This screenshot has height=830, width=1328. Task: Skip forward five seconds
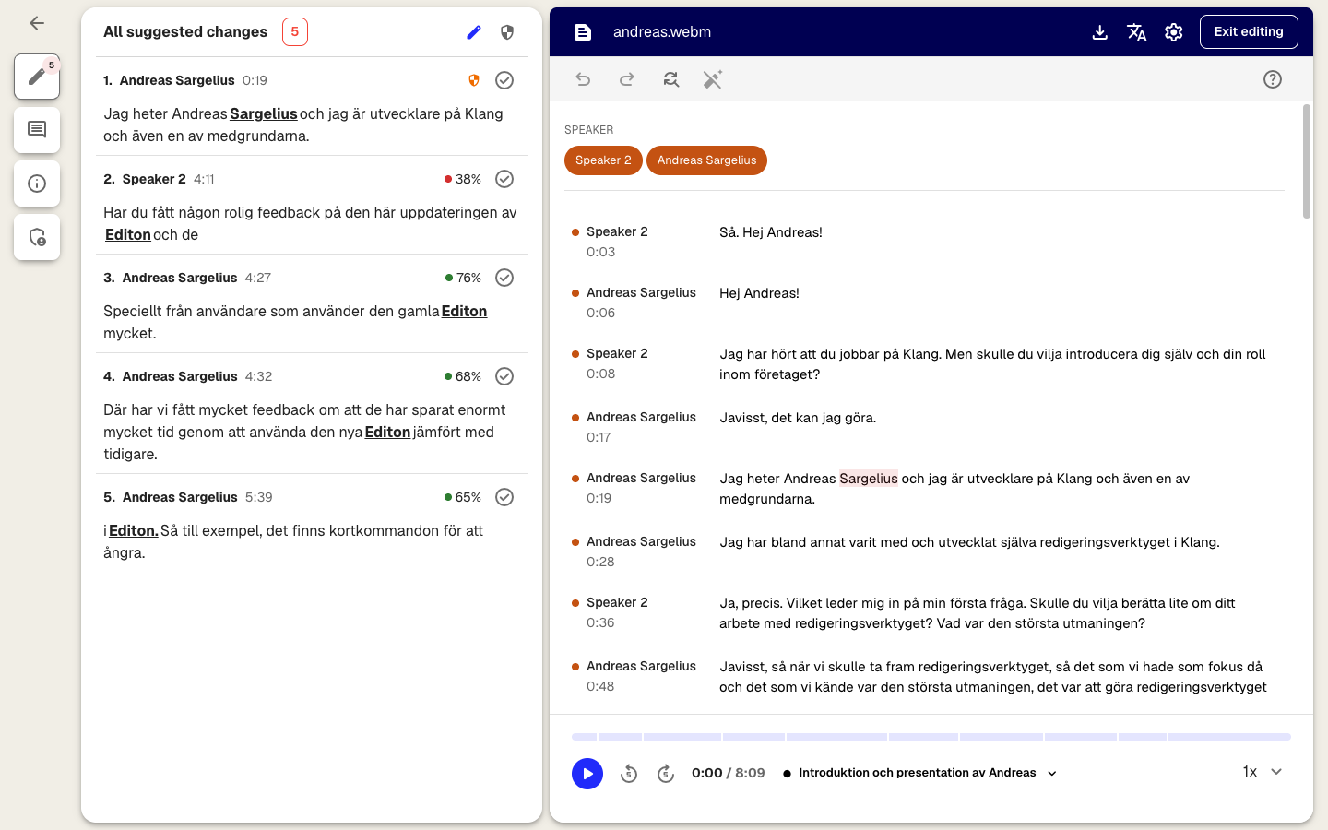point(666,774)
